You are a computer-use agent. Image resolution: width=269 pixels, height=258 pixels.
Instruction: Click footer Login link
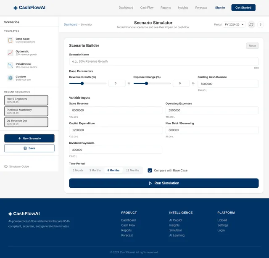click(221, 230)
